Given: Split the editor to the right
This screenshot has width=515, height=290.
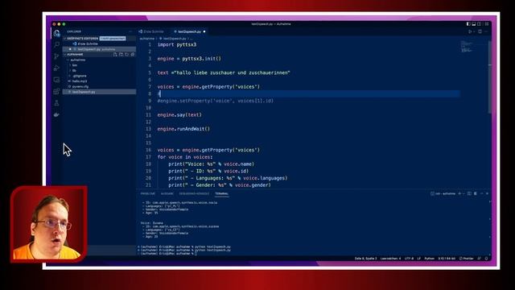Looking at the screenshot, I should pyautogui.click(x=480, y=31).
